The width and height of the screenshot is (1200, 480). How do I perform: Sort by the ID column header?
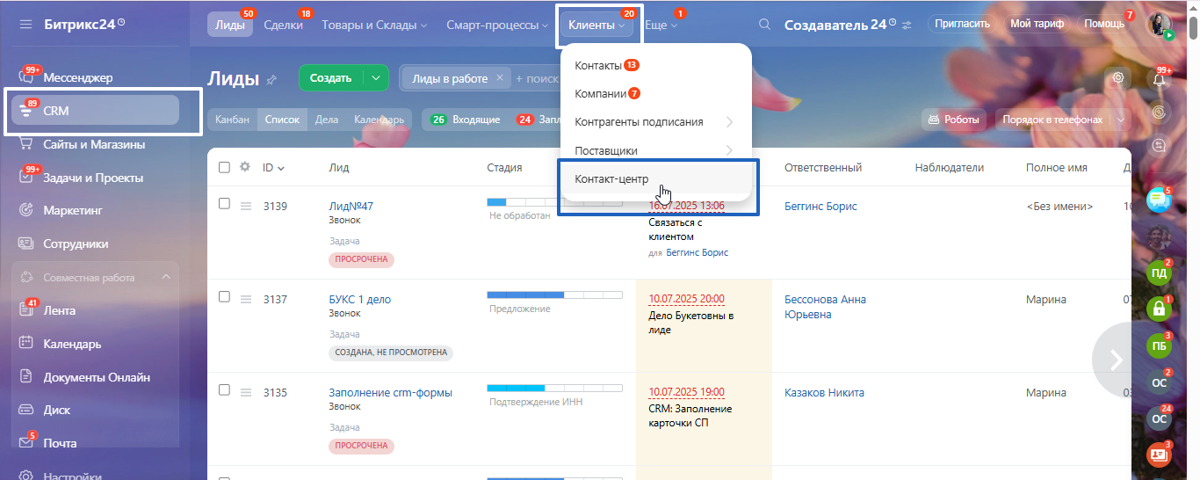pyautogui.click(x=273, y=167)
